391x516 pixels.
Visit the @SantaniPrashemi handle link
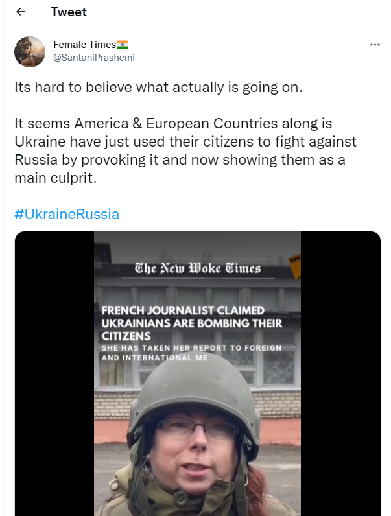tap(94, 57)
